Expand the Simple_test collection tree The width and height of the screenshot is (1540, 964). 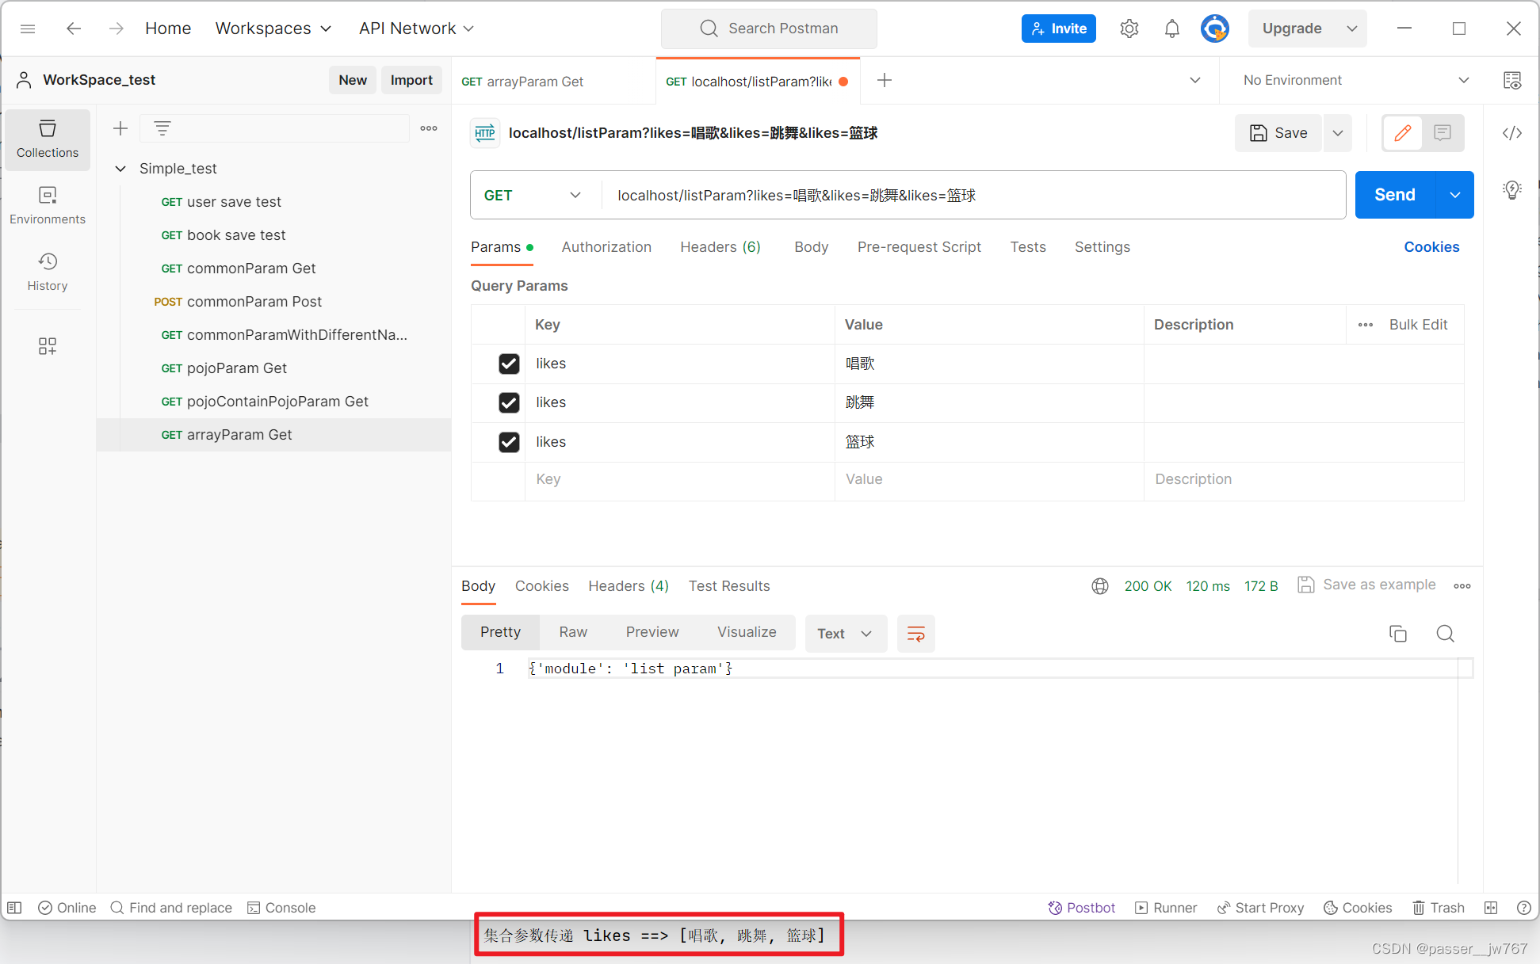coord(120,168)
